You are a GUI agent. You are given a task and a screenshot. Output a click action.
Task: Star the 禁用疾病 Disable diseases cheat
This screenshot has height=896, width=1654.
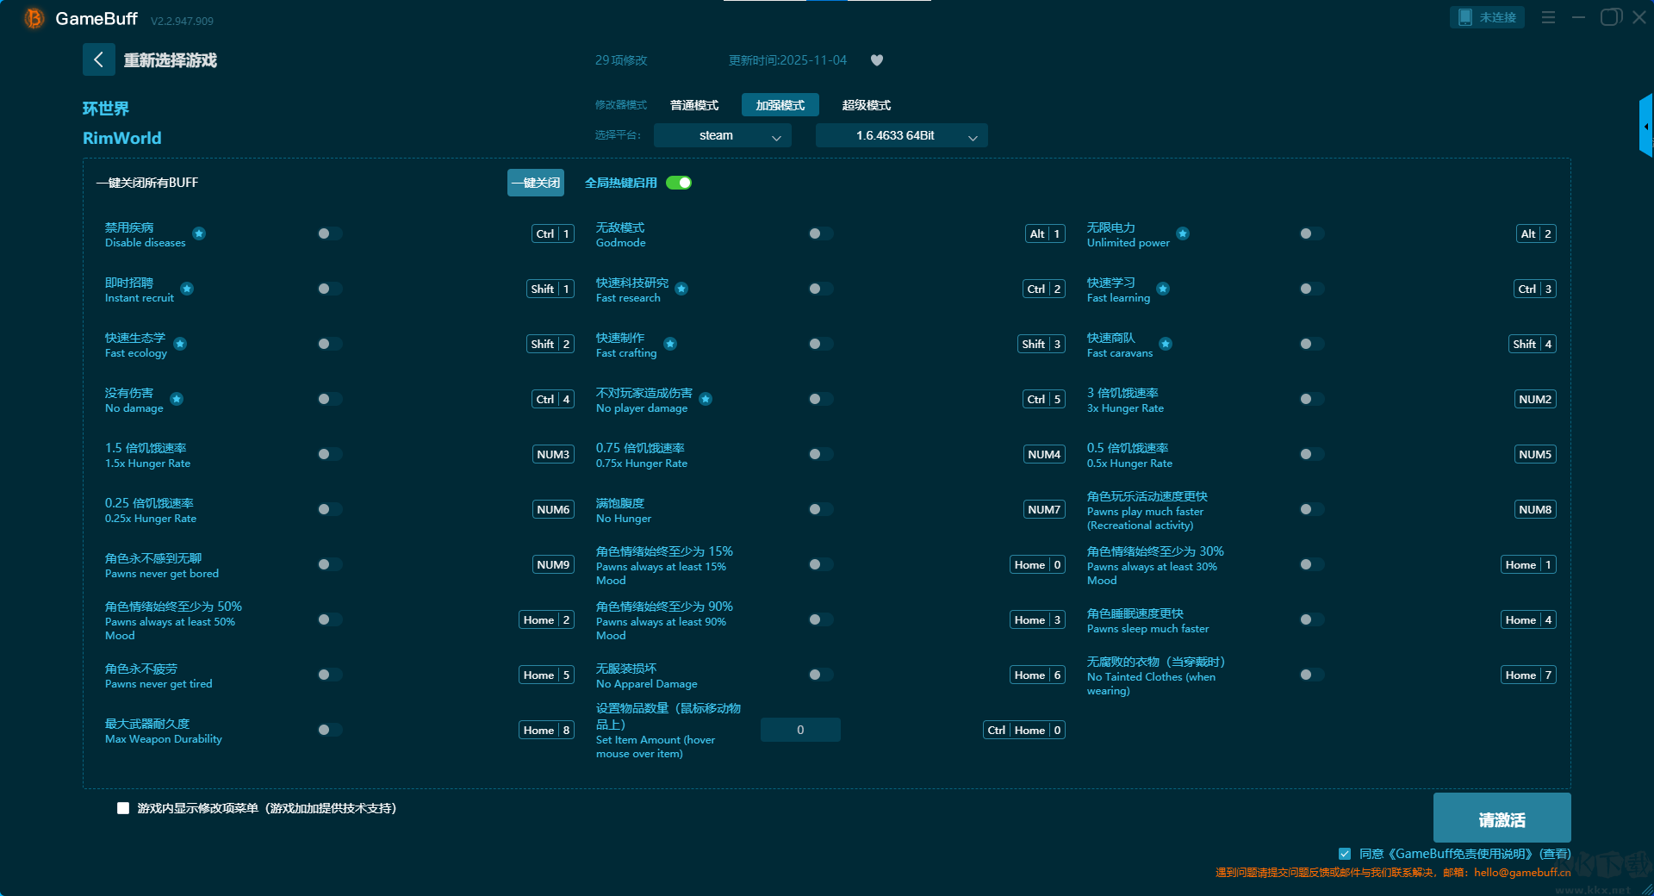tap(199, 233)
